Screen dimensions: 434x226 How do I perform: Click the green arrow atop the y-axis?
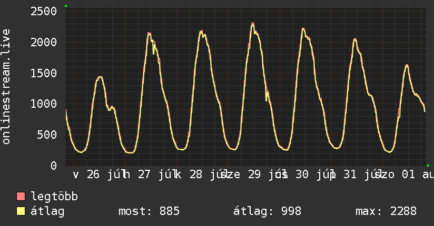tap(66, 6)
